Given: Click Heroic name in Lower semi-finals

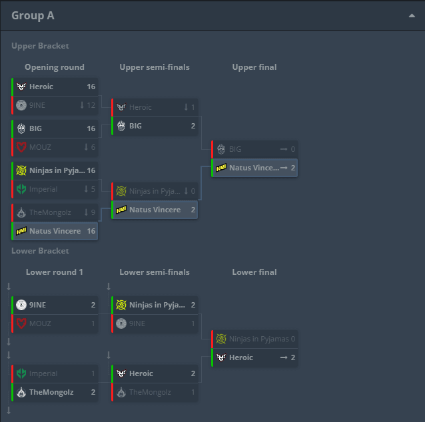Looking at the screenshot, I should (x=141, y=373).
